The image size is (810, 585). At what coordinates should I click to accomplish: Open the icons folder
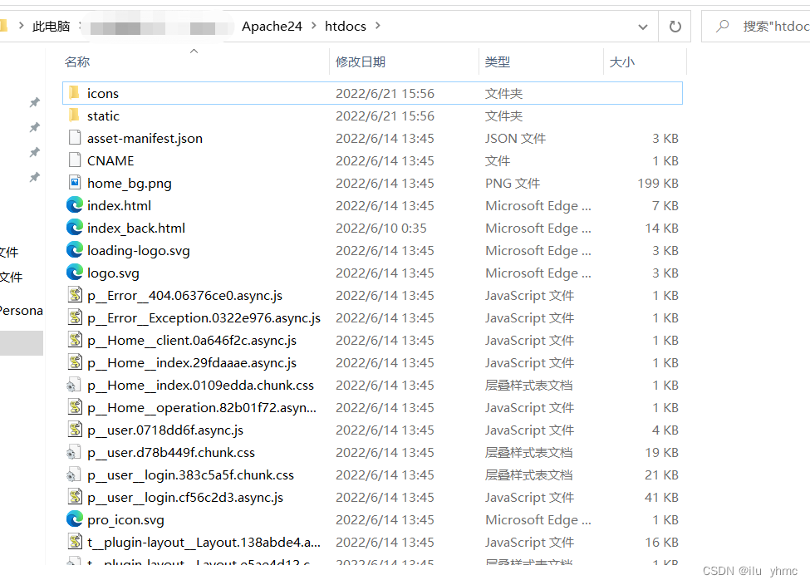(x=102, y=93)
